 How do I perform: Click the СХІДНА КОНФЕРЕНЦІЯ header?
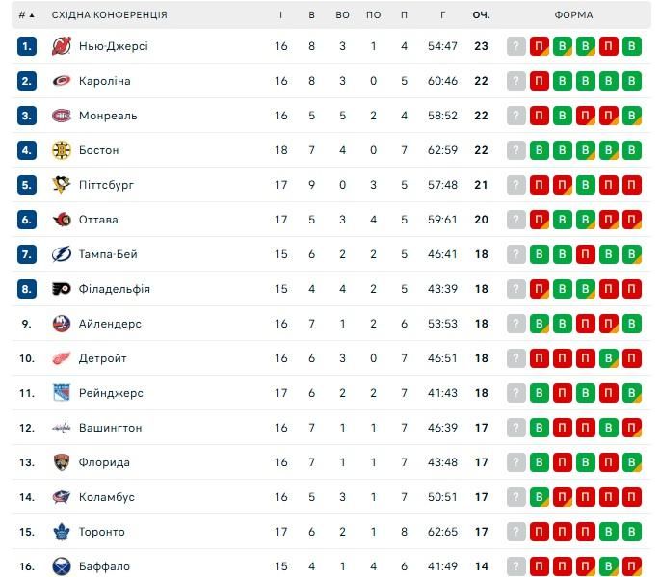point(109,15)
